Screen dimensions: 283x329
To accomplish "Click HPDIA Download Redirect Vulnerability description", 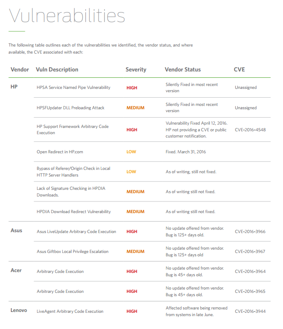I will (x=74, y=211).
